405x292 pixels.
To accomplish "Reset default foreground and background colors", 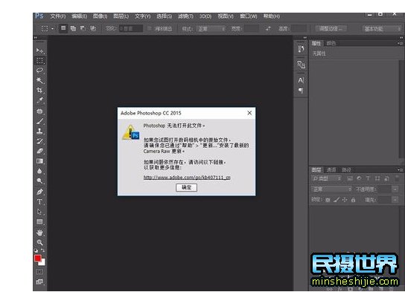I will 36,250.
